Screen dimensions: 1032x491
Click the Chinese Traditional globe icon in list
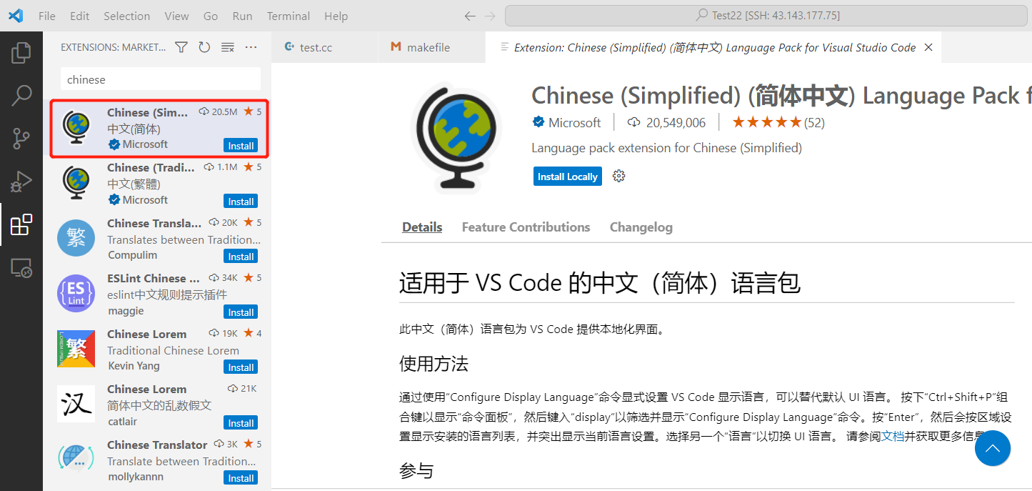pos(76,183)
